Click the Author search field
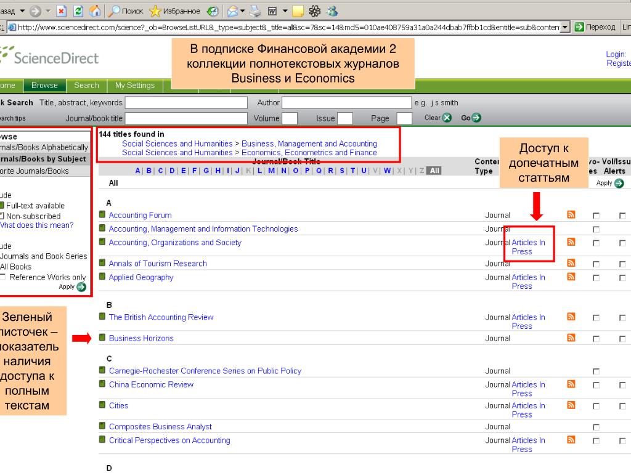Screen dimensions: 631x473 point(346,103)
